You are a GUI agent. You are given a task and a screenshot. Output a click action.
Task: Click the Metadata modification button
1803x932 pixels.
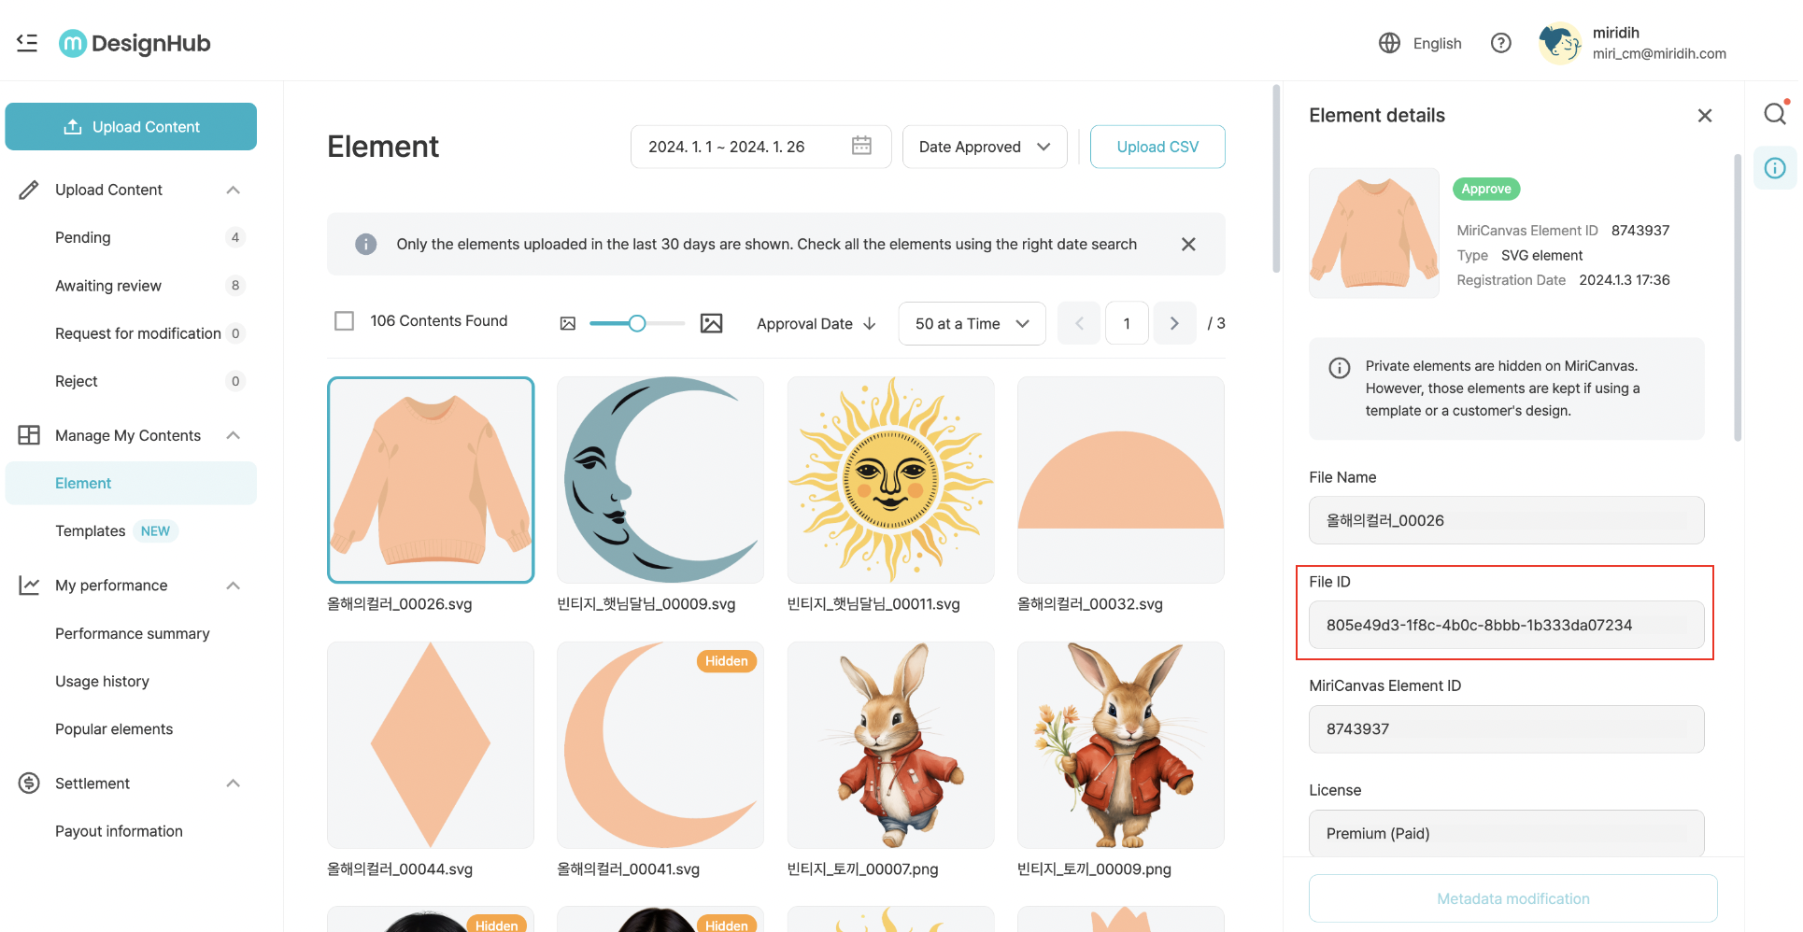point(1512,898)
